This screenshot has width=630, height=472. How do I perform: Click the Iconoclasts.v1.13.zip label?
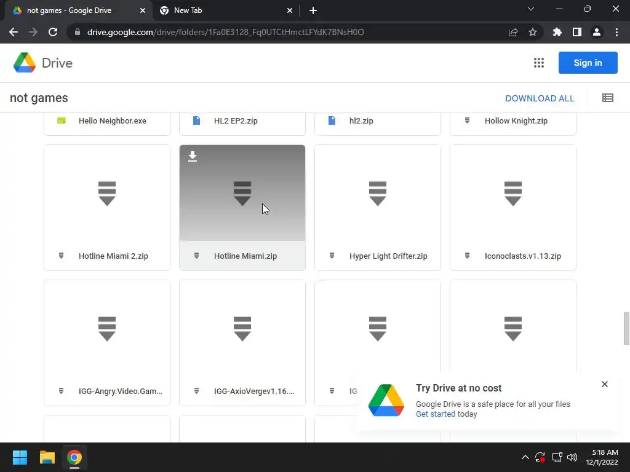[x=523, y=256]
